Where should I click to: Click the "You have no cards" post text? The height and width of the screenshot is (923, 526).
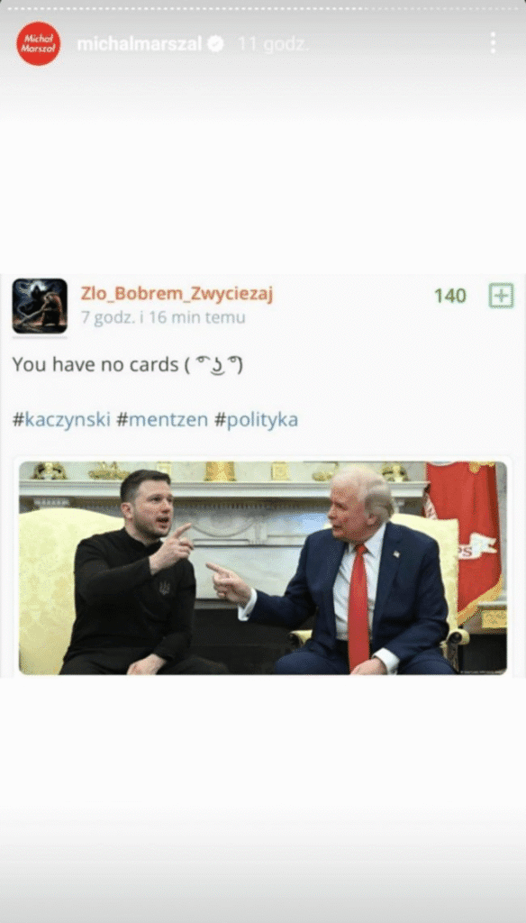tap(95, 365)
